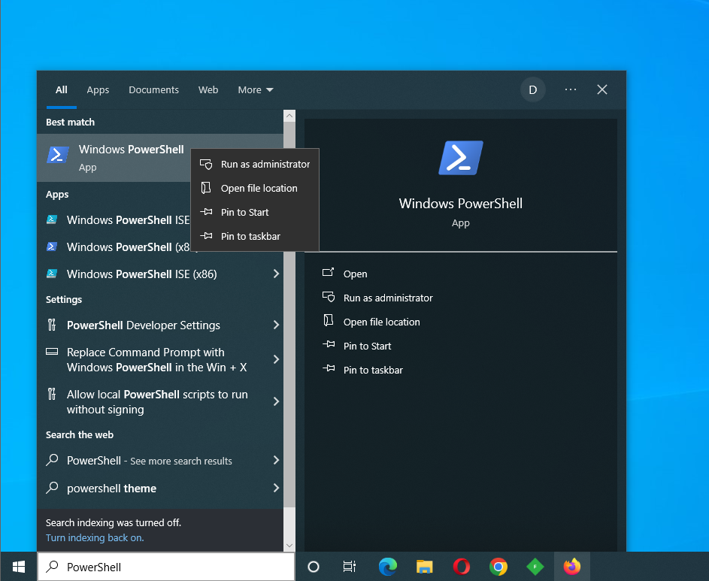Open the More filter dropdown
Screen dimensions: 709x581
pyautogui.click(x=256, y=89)
